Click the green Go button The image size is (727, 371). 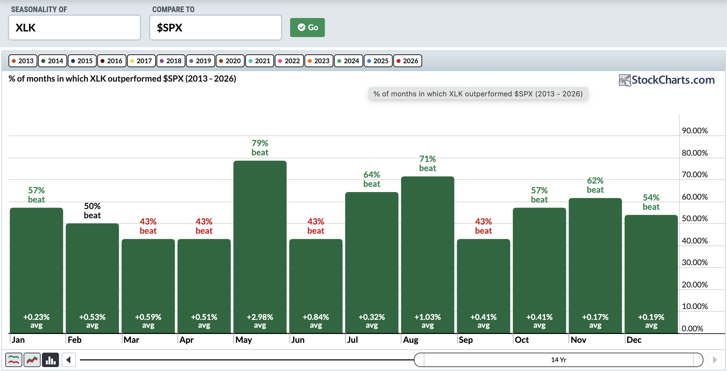[308, 28]
